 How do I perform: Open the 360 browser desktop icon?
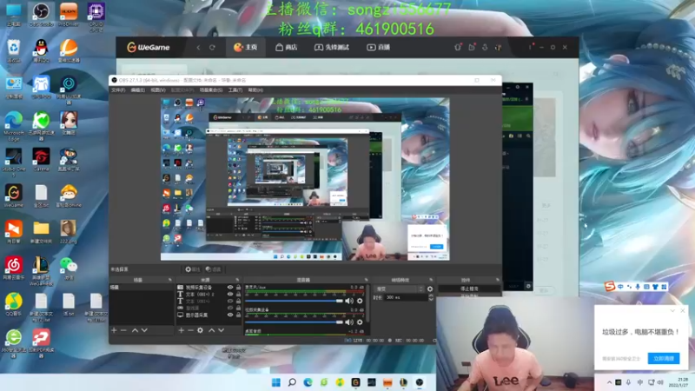[x=14, y=342]
